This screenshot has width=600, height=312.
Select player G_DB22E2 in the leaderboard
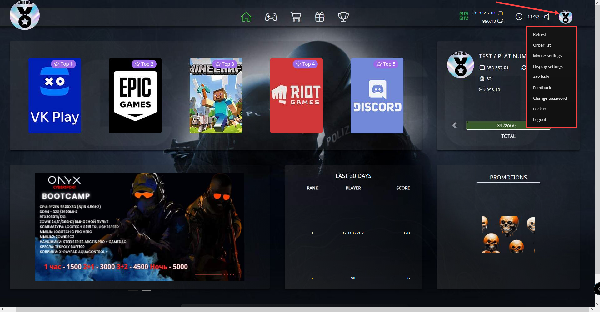point(353,233)
